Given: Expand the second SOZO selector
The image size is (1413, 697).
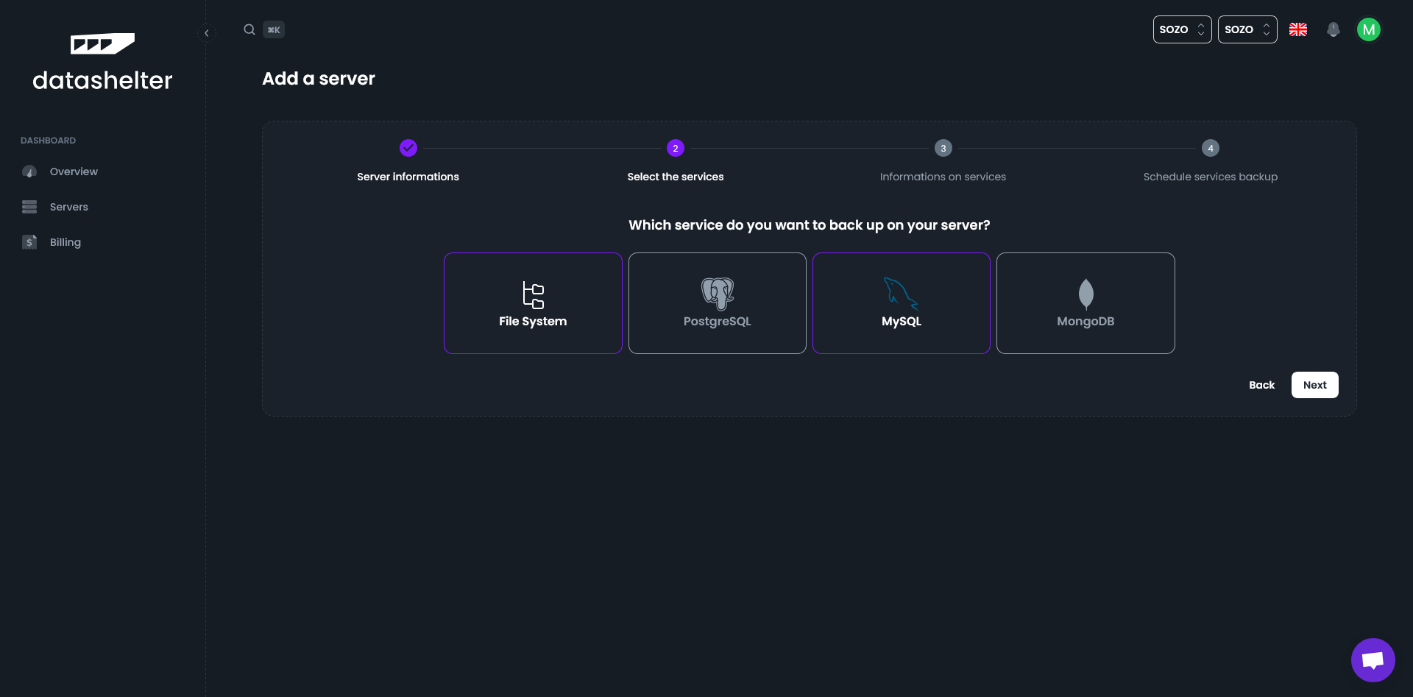Looking at the screenshot, I should click(1247, 29).
